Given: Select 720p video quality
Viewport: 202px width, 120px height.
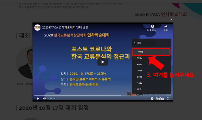Looking at the screenshot, I should pos(151,58).
